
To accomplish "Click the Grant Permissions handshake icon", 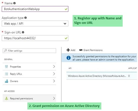I will pyautogui.click(x=81, y=50).
